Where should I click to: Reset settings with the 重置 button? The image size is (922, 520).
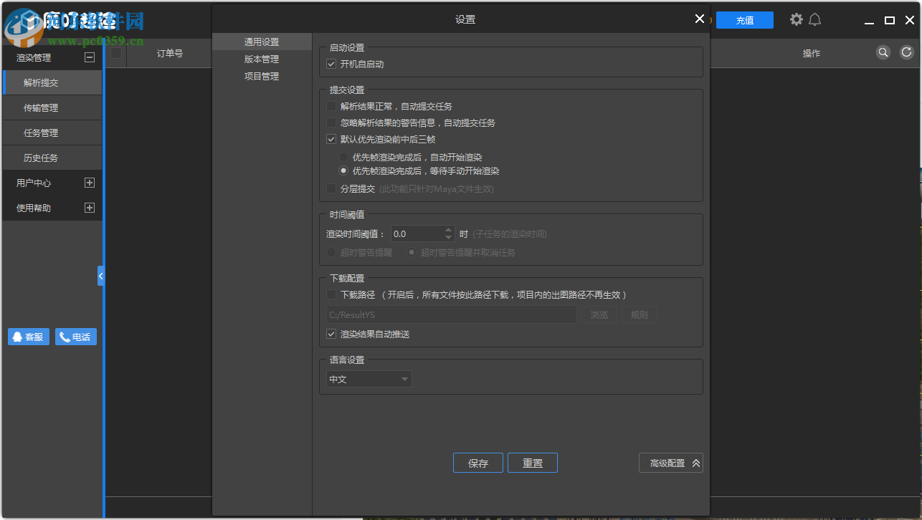[532, 463]
